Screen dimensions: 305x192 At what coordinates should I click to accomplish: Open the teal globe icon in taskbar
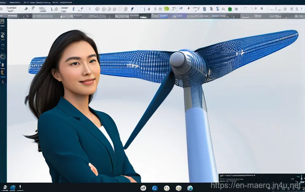(x=190, y=188)
